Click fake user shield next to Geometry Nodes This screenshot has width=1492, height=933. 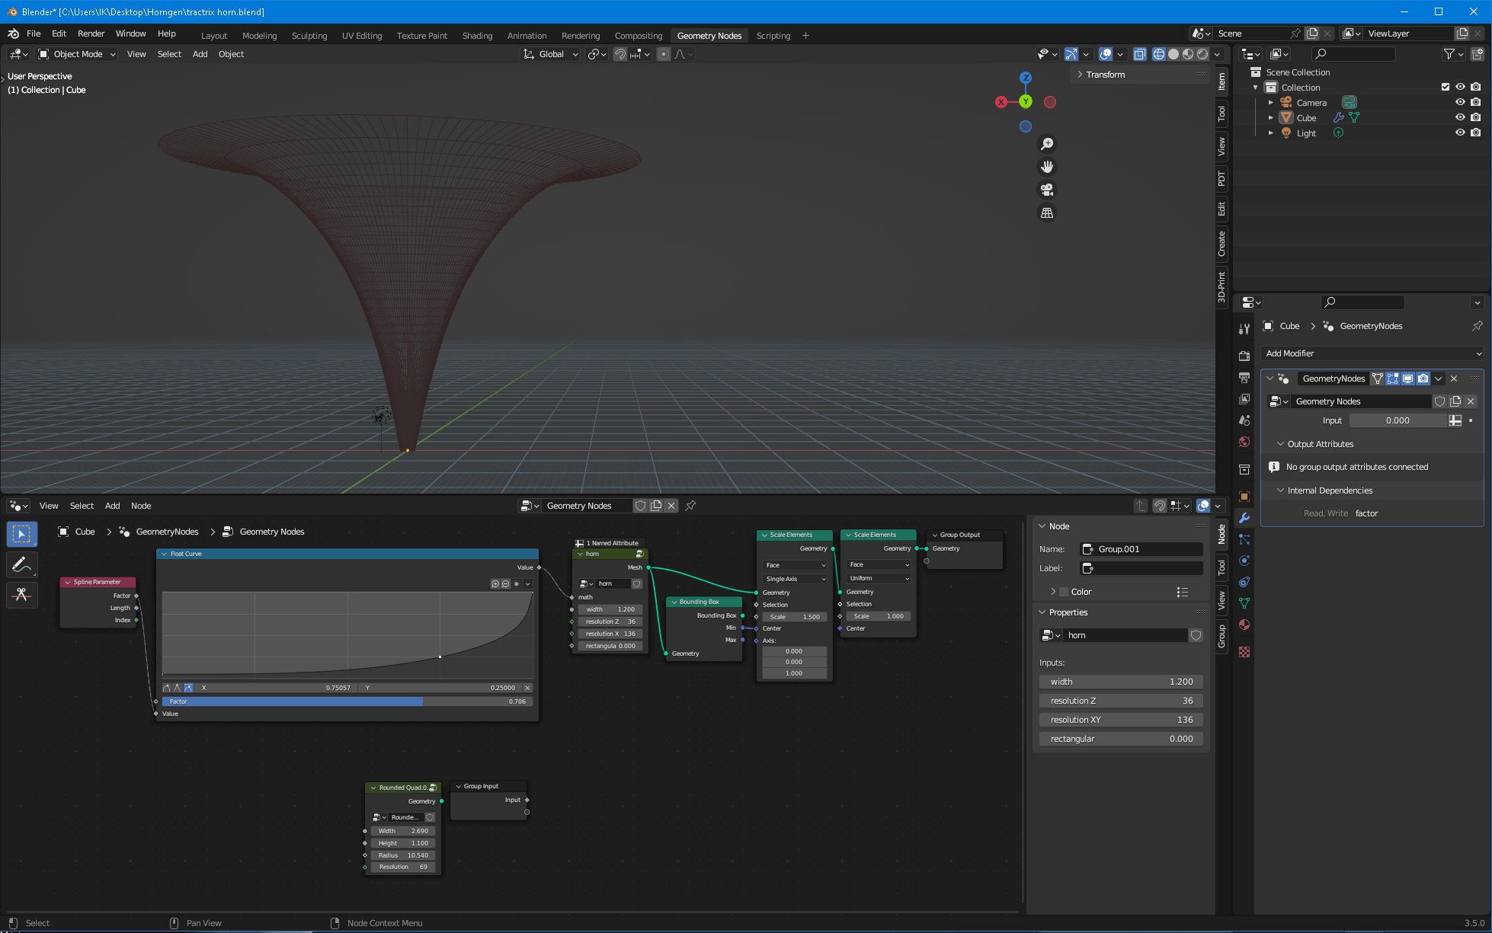[641, 506]
